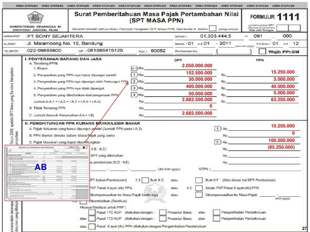Click code tag 1 in Pajak Keluaran row
The image size is (310, 232).
point(218,129)
